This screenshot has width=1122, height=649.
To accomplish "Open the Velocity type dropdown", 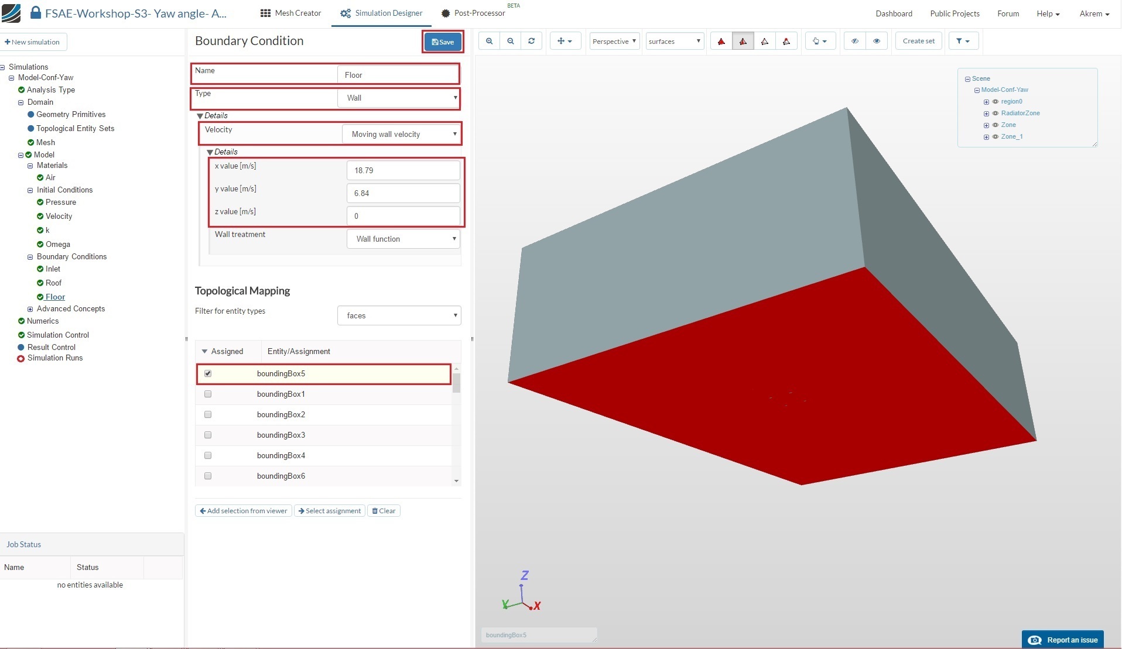I will [402, 134].
